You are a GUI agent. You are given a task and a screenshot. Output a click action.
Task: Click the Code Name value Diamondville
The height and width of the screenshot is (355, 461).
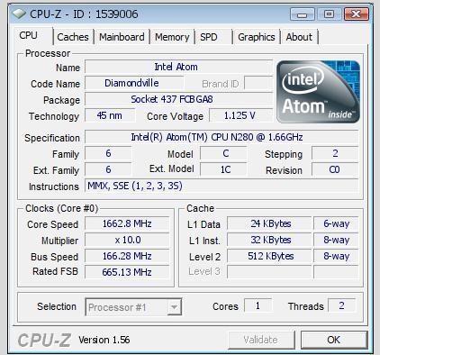134,83
